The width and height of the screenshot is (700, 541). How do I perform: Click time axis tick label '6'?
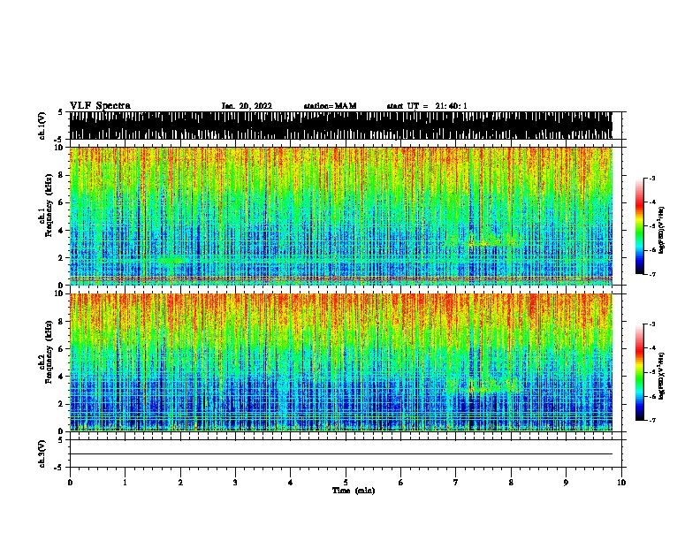pyautogui.click(x=401, y=483)
